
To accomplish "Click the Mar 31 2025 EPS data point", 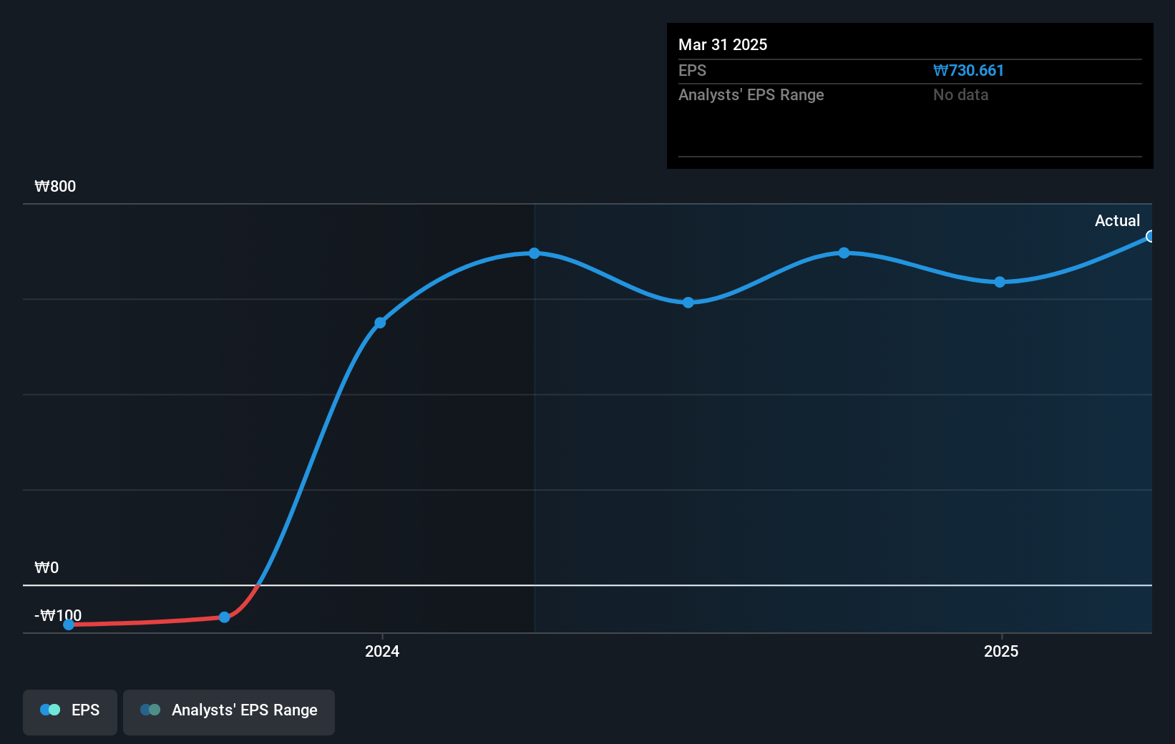I will click(1150, 236).
